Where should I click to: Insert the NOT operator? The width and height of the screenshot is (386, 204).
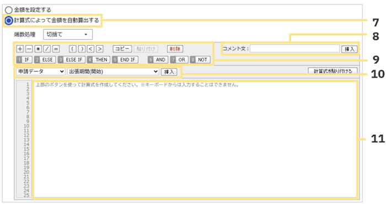tap(200, 59)
